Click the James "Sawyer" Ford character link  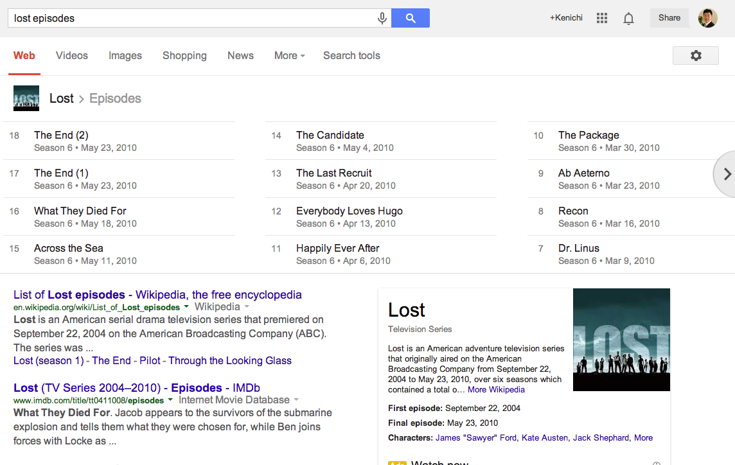476,437
